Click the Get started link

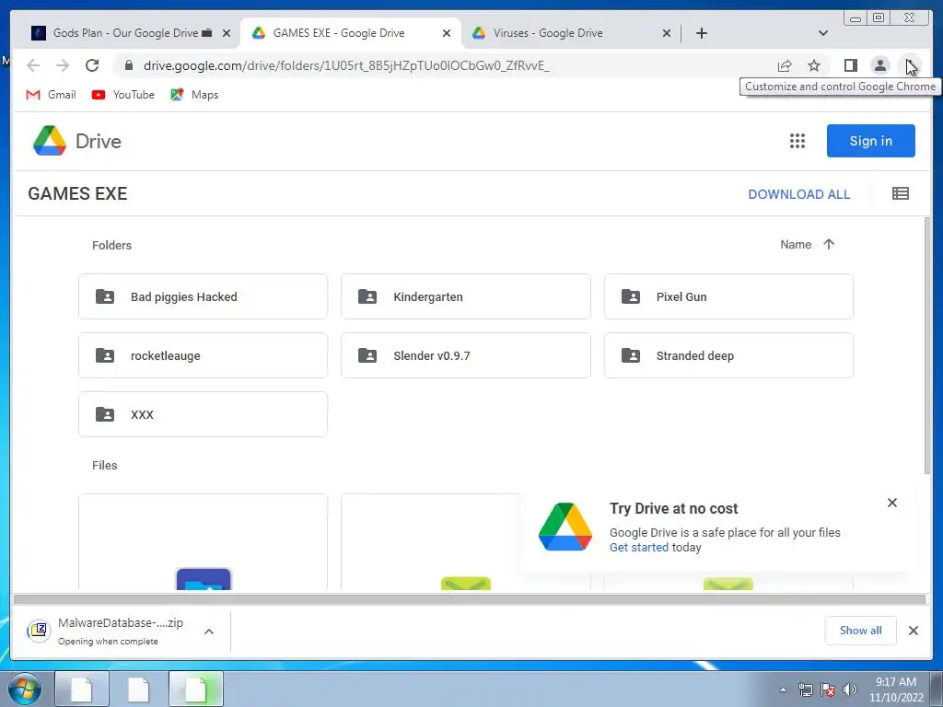pyautogui.click(x=639, y=547)
